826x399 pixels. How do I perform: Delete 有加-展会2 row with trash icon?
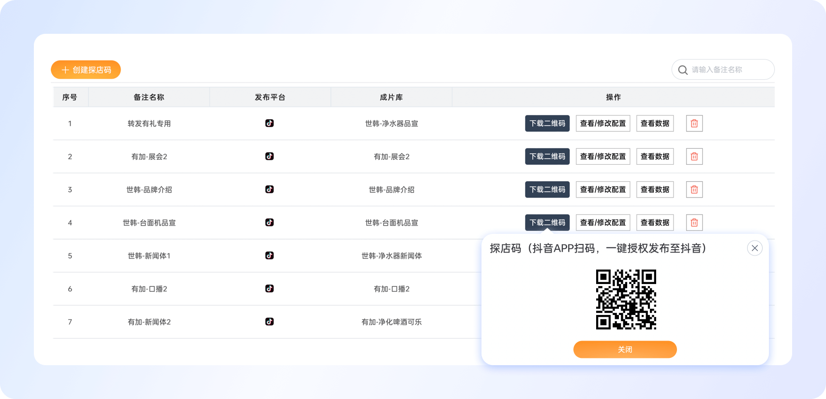tap(694, 157)
